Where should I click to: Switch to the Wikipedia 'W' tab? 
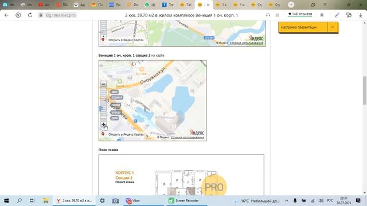coord(79,5)
